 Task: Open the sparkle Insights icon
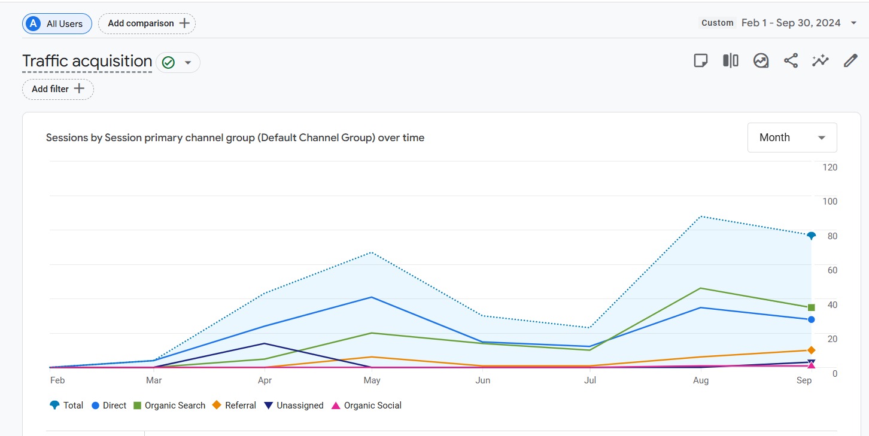click(x=820, y=61)
